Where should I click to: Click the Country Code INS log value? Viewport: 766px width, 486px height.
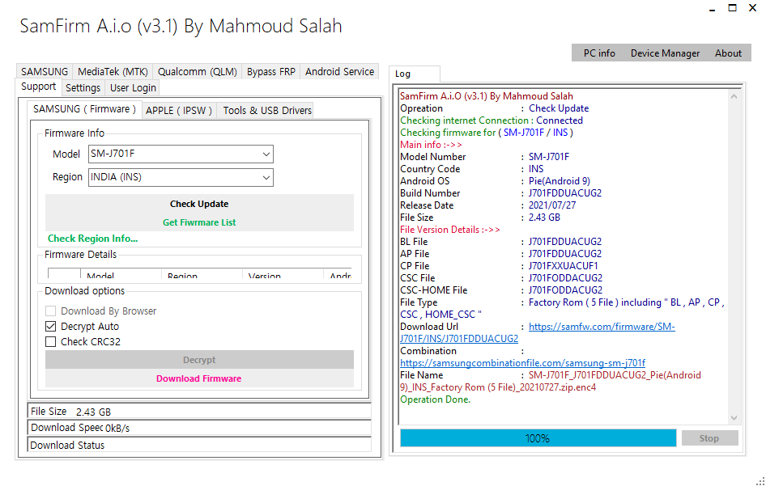tap(536, 169)
